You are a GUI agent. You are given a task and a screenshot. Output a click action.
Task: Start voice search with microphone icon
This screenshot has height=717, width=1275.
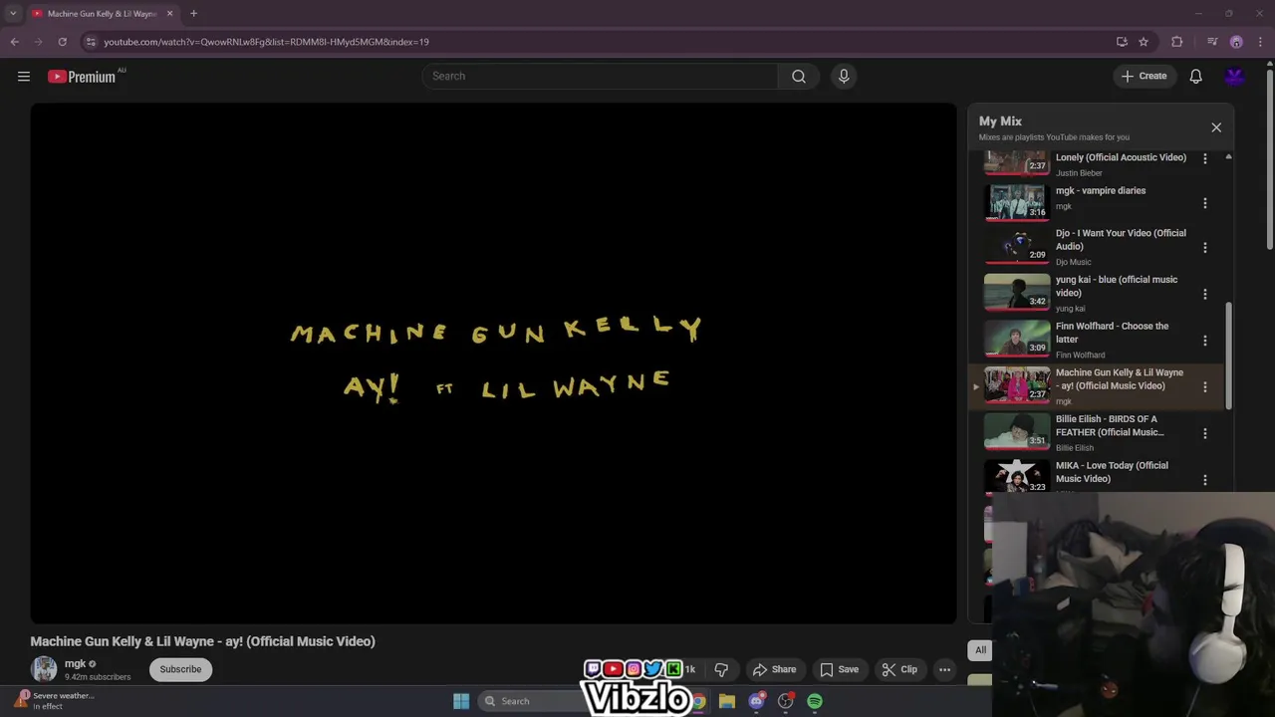pyautogui.click(x=844, y=77)
